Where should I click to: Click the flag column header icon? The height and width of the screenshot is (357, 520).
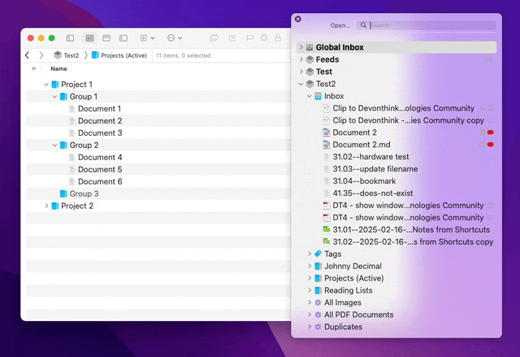(33, 69)
